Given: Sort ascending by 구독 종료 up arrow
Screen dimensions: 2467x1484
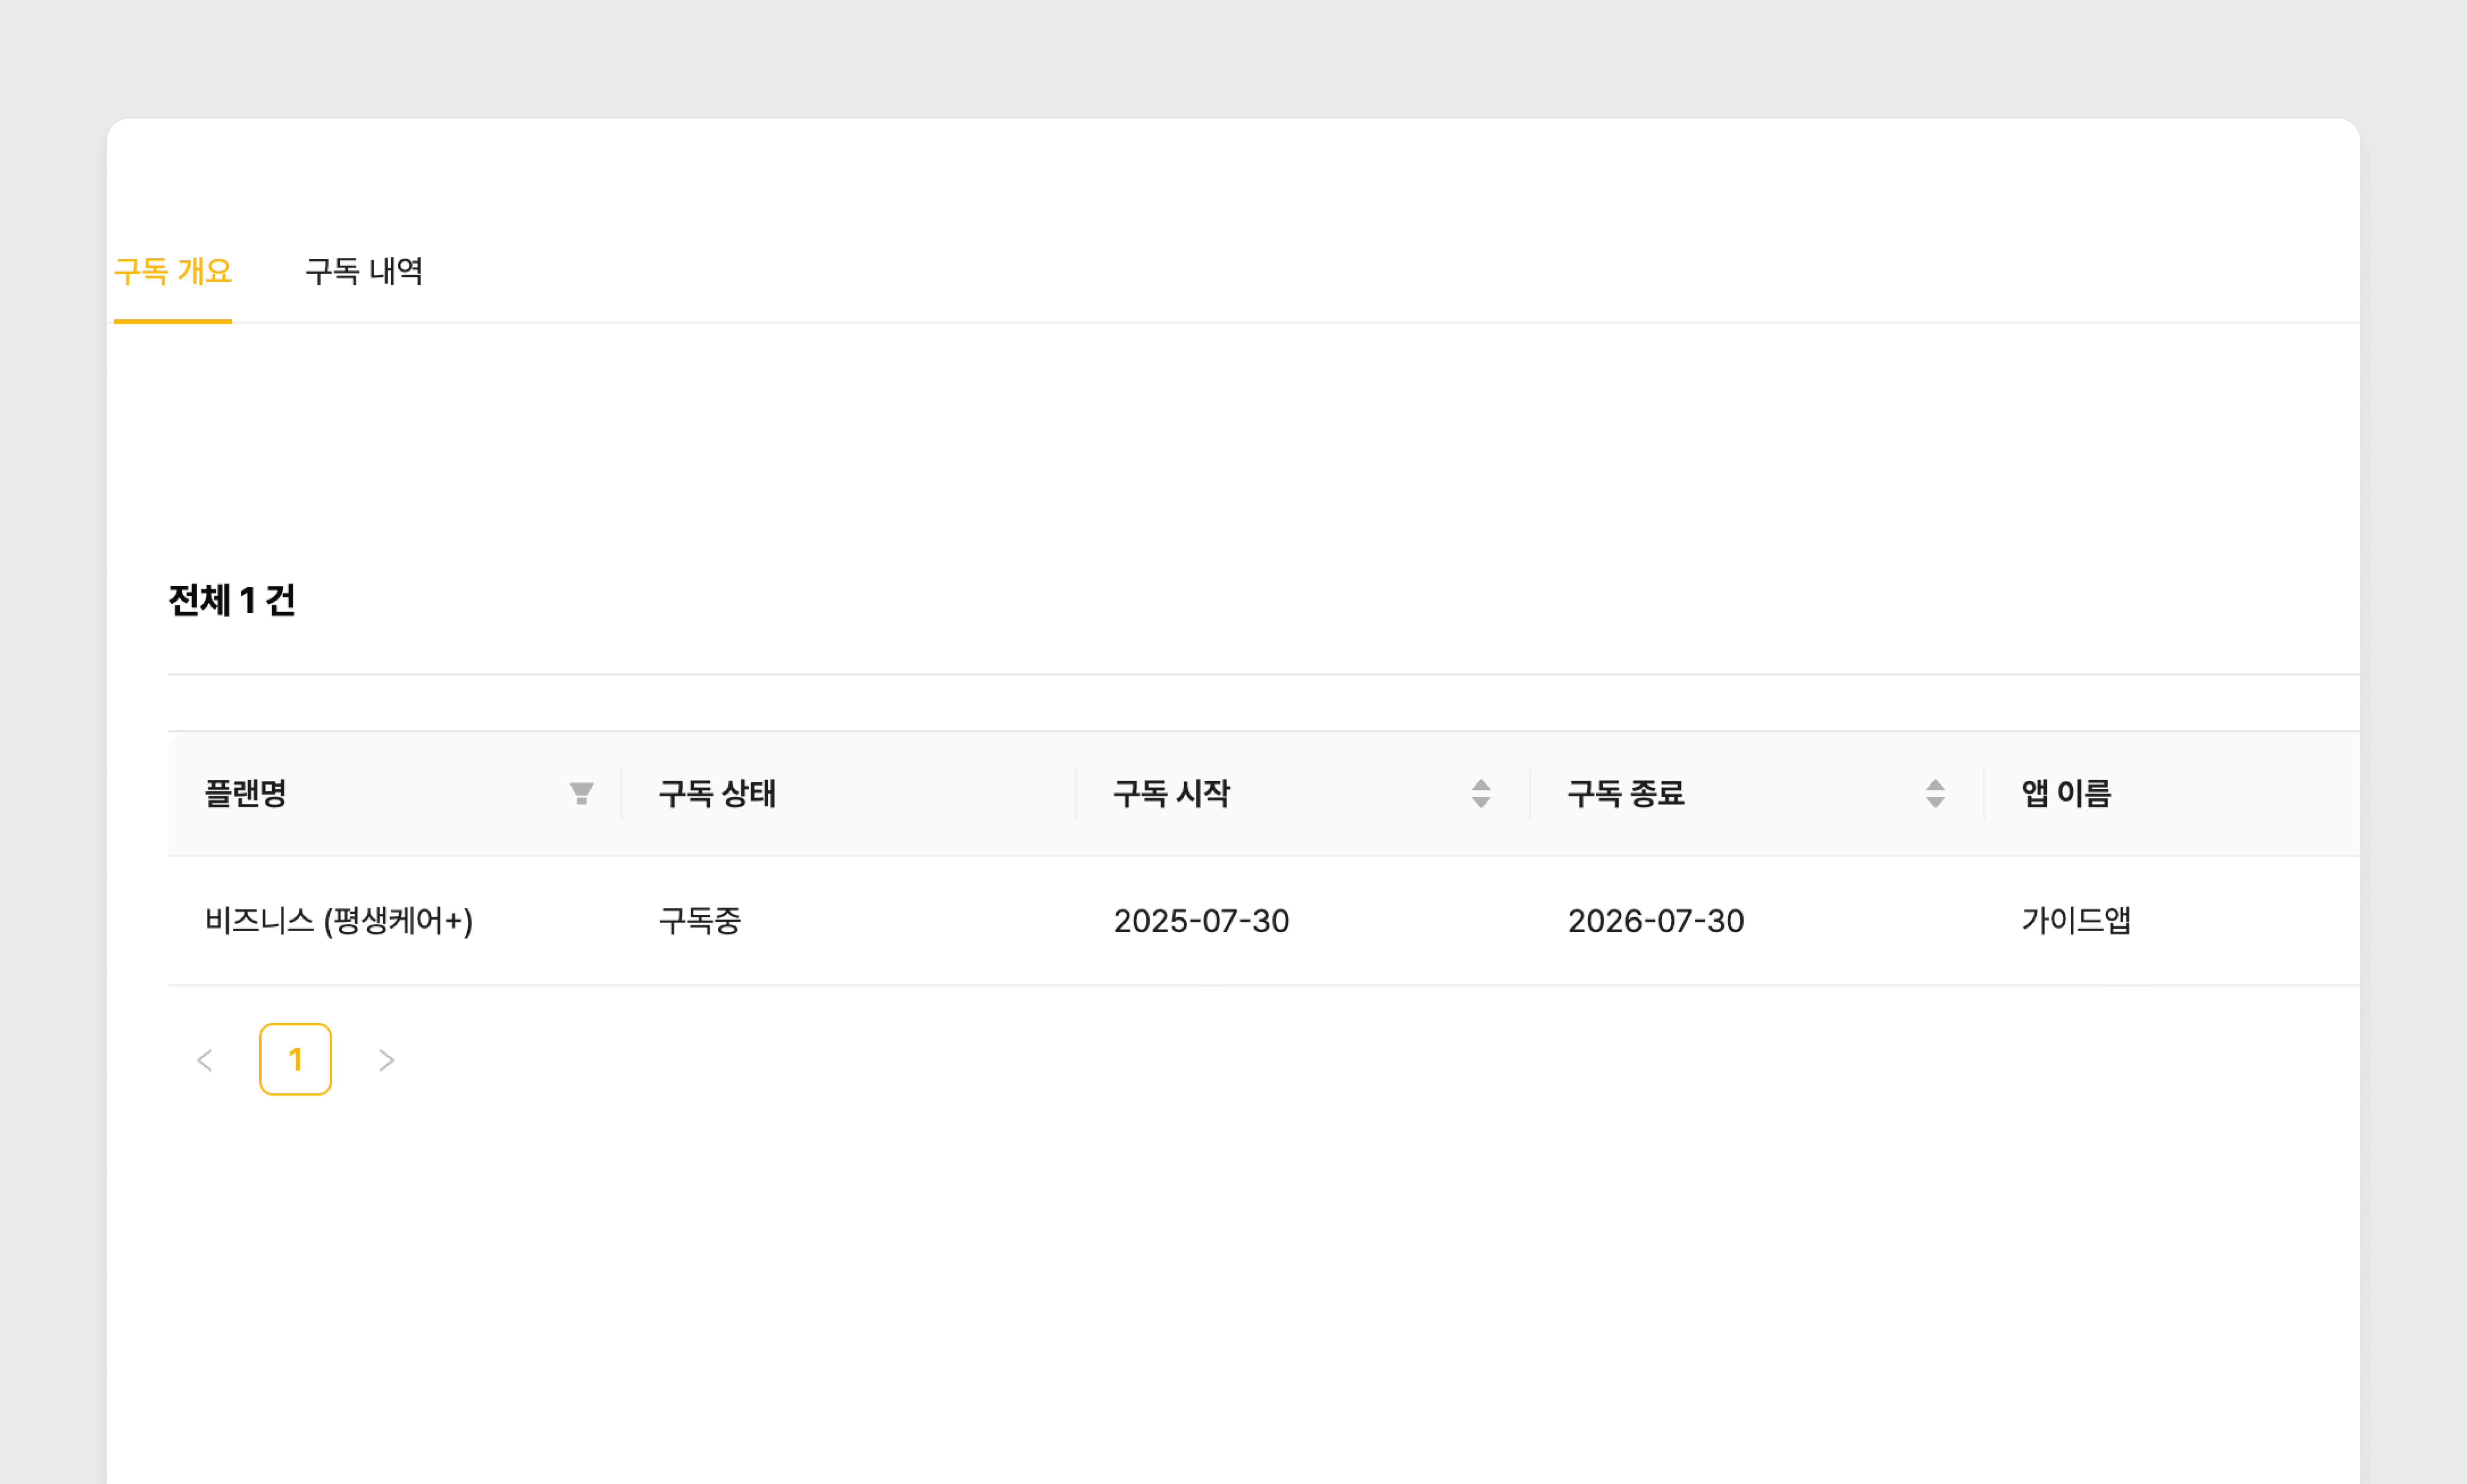Looking at the screenshot, I should pos(1935,785).
